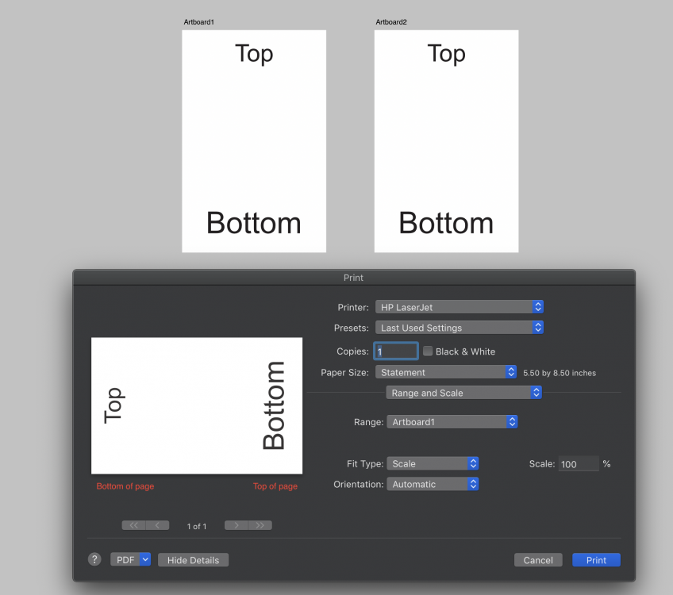The width and height of the screenshot is (673, 595).
Task: Click the next page arrow
Action: coord(237,524)
